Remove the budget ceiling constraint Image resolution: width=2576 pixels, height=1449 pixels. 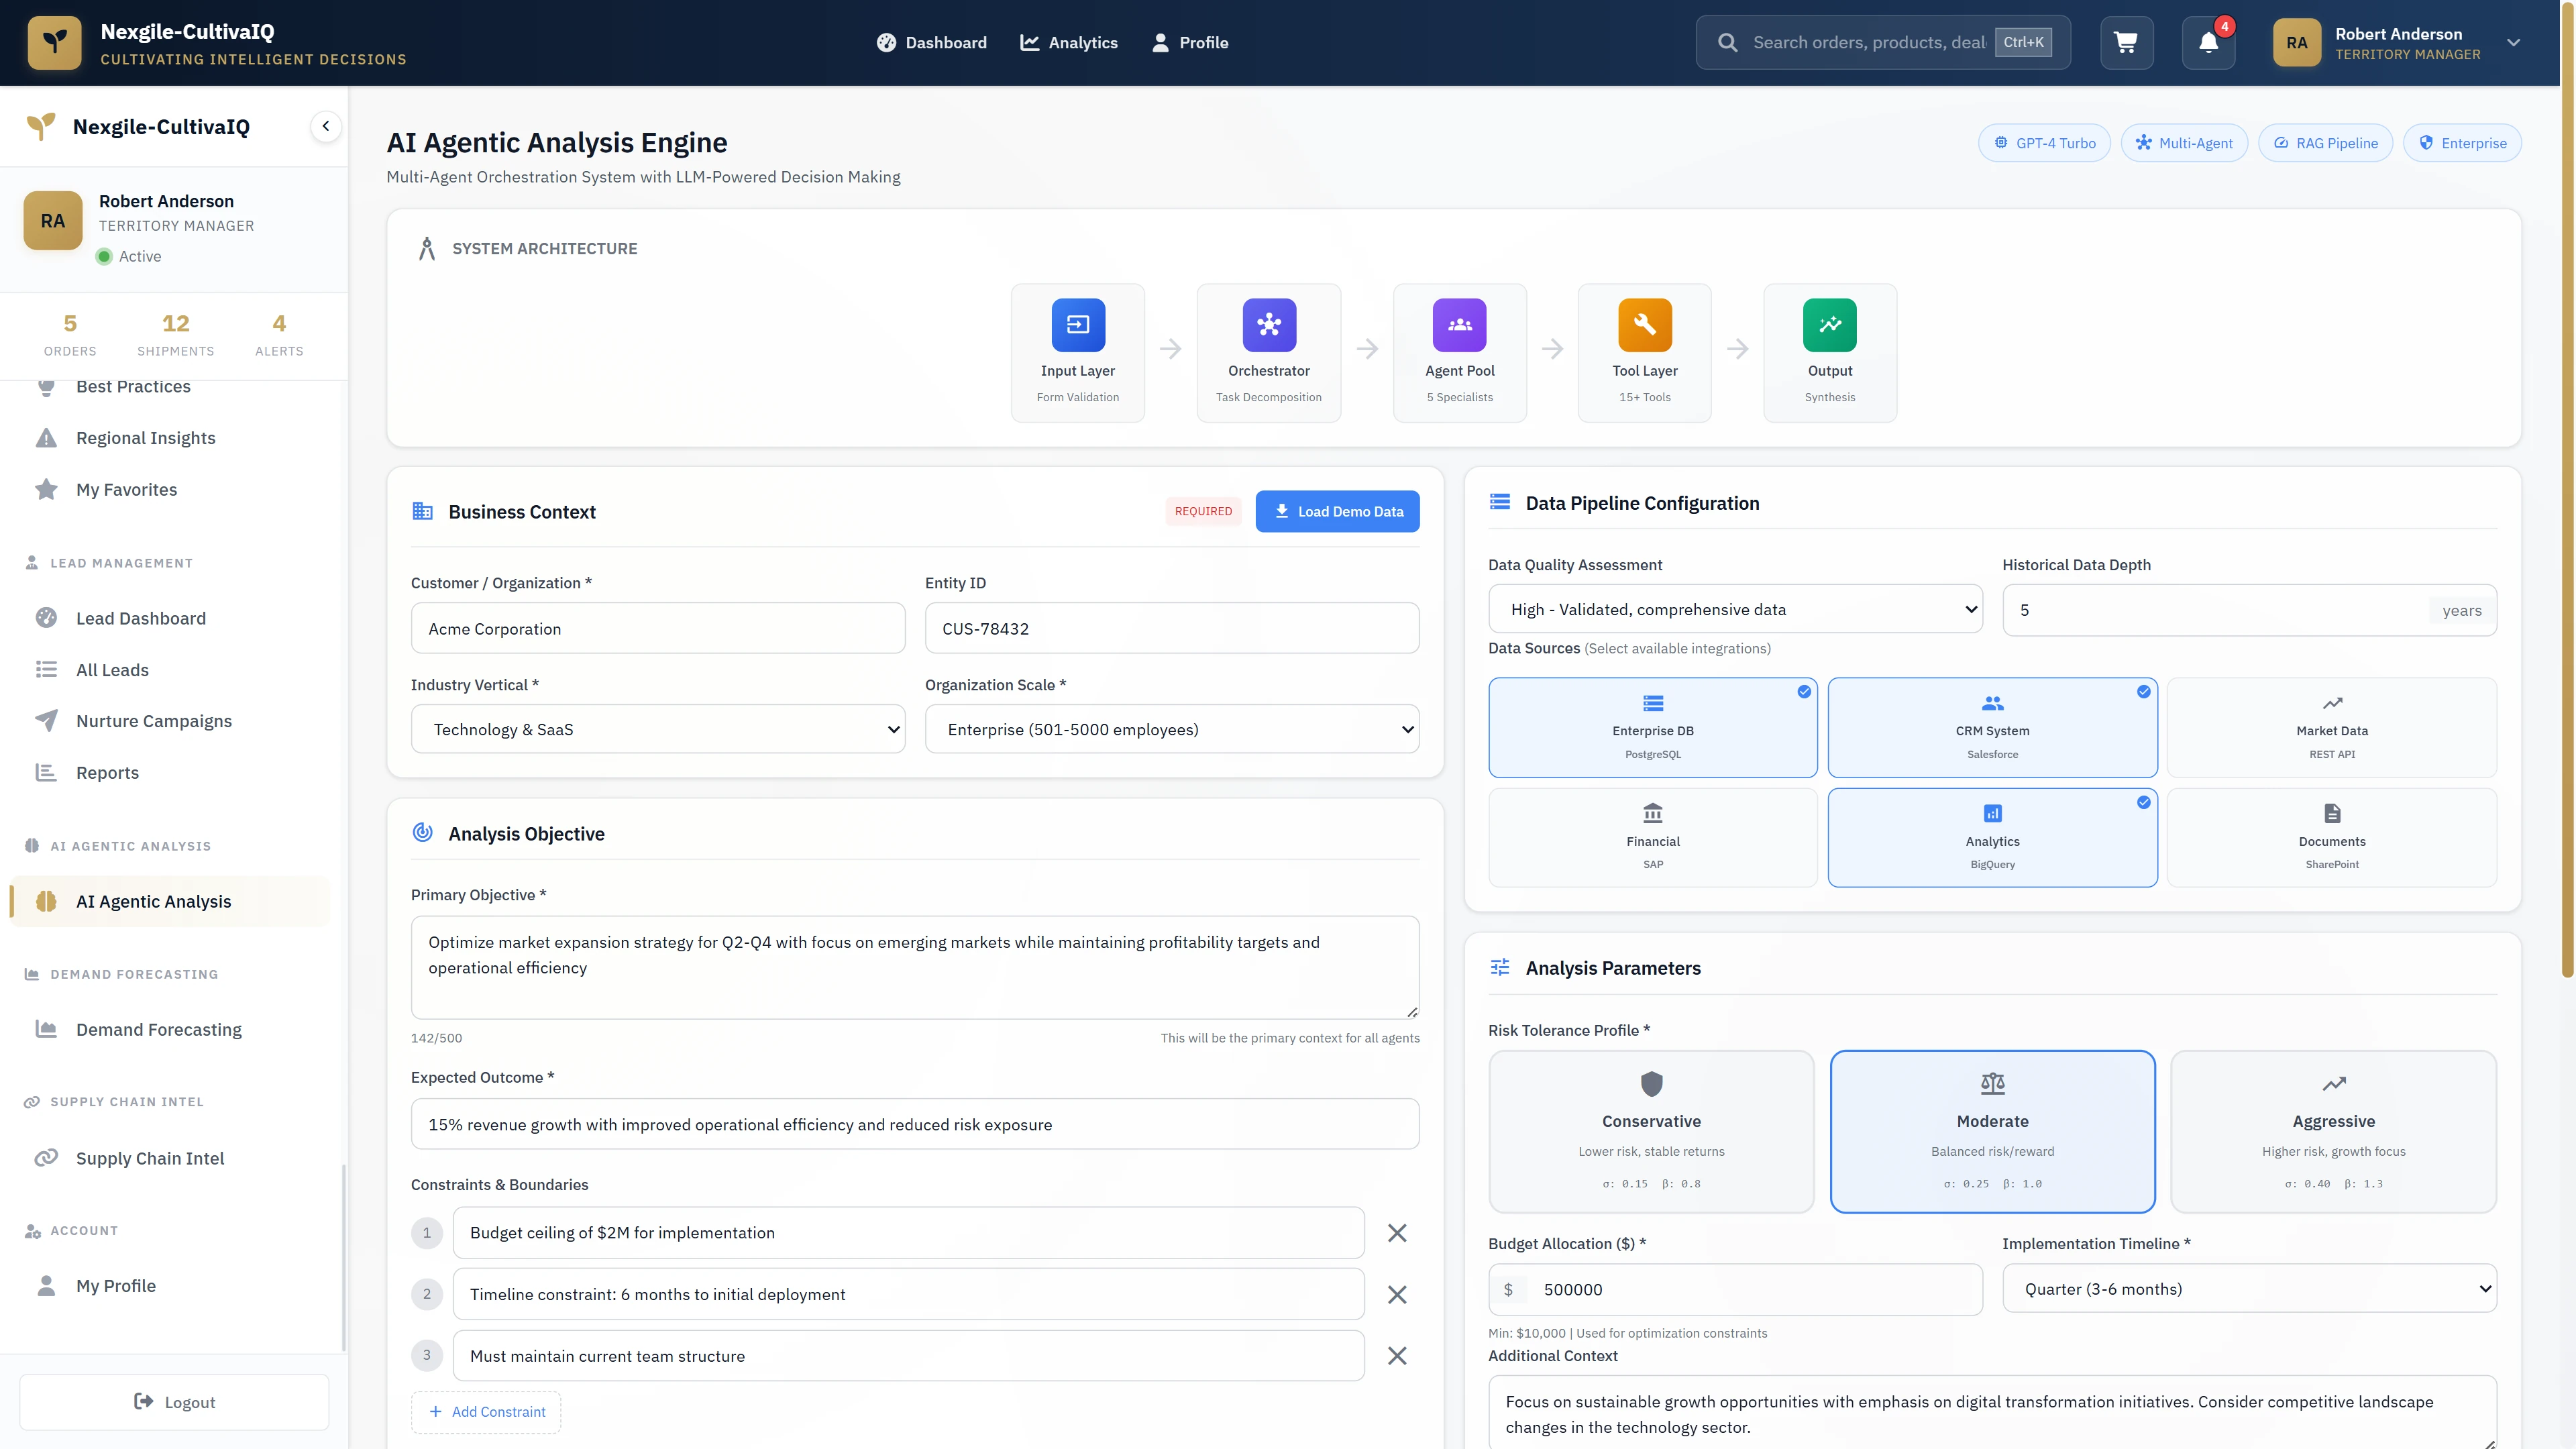[x=1397, y=1233]
